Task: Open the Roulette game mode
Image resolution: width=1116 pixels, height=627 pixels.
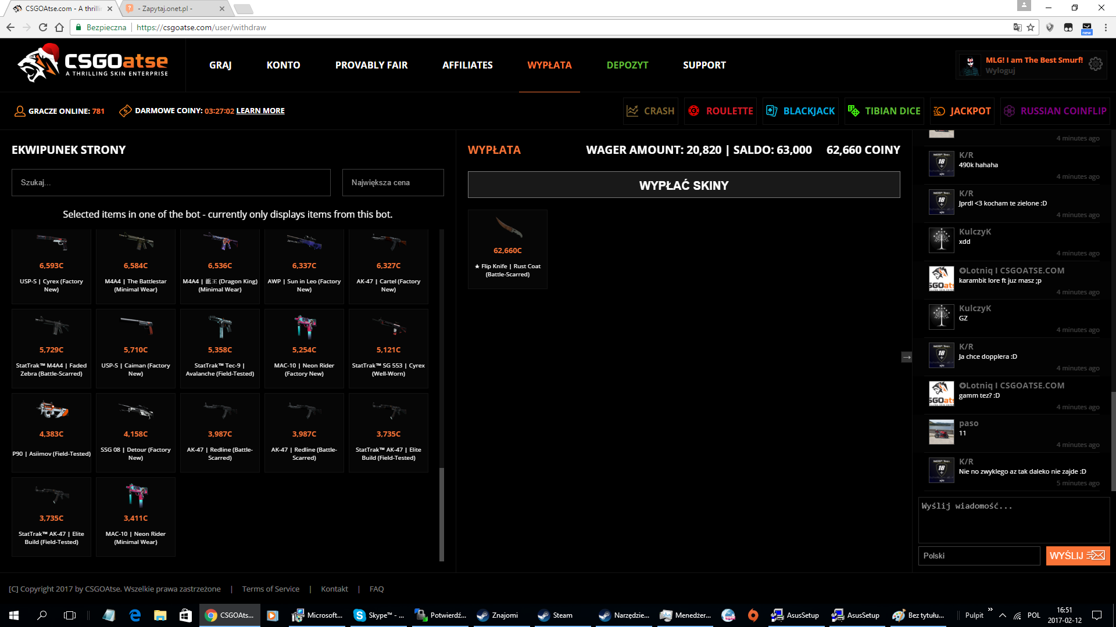Action: [721, 111]
